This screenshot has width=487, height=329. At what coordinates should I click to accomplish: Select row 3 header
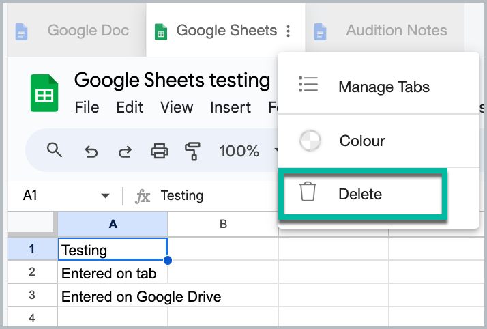coord(32,295)
